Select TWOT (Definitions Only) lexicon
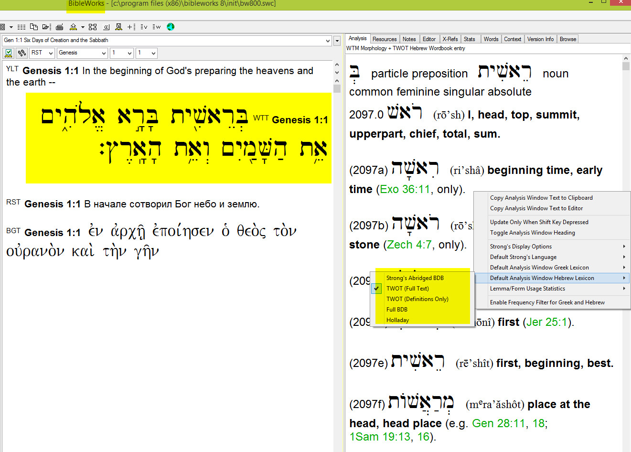Image resolution: width=631 pixels, height=452 pixels. point(422,299)
